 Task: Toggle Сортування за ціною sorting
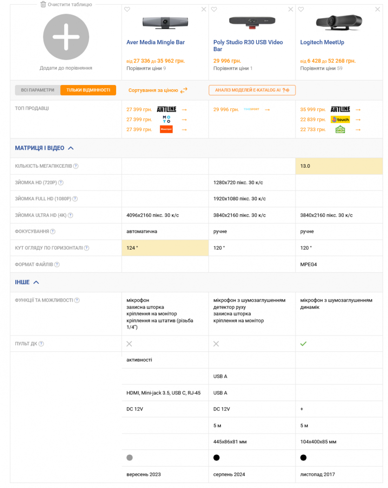pyautogui.click(x=158, y=90)
